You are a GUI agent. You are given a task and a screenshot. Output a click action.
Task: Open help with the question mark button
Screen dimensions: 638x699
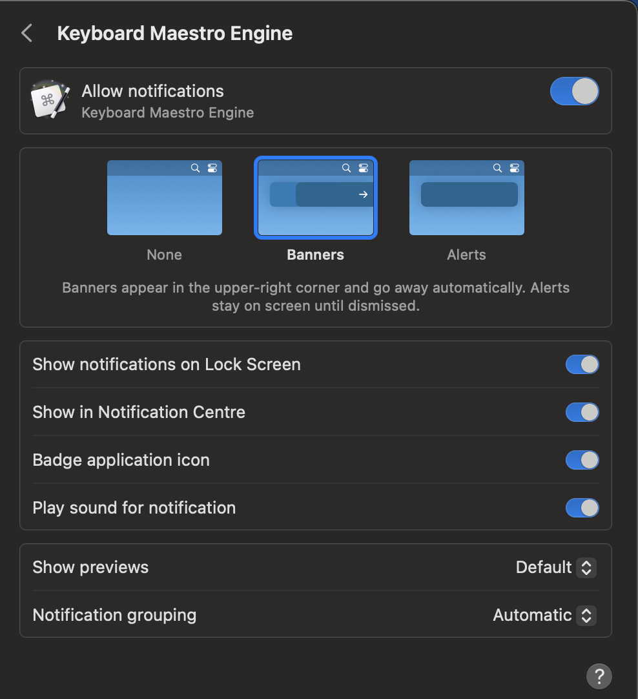[599, 676]
